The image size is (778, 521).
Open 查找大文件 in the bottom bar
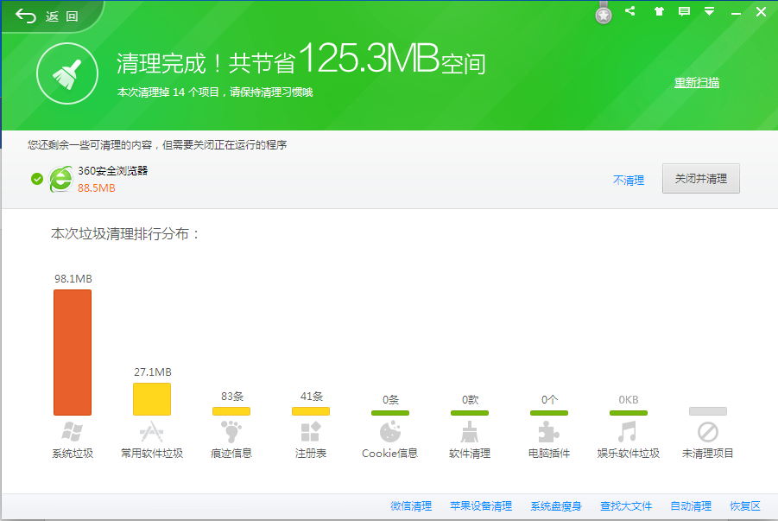click(x=626, y=506)
